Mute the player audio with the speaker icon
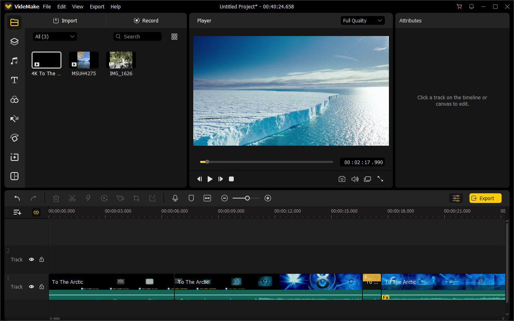The image size is (514, 321). [x=355, y=179]
